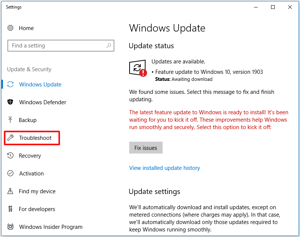The image size is (300, 237).
Task: Select the 'We found some issues' message
Action: click(x=202, y=96)
